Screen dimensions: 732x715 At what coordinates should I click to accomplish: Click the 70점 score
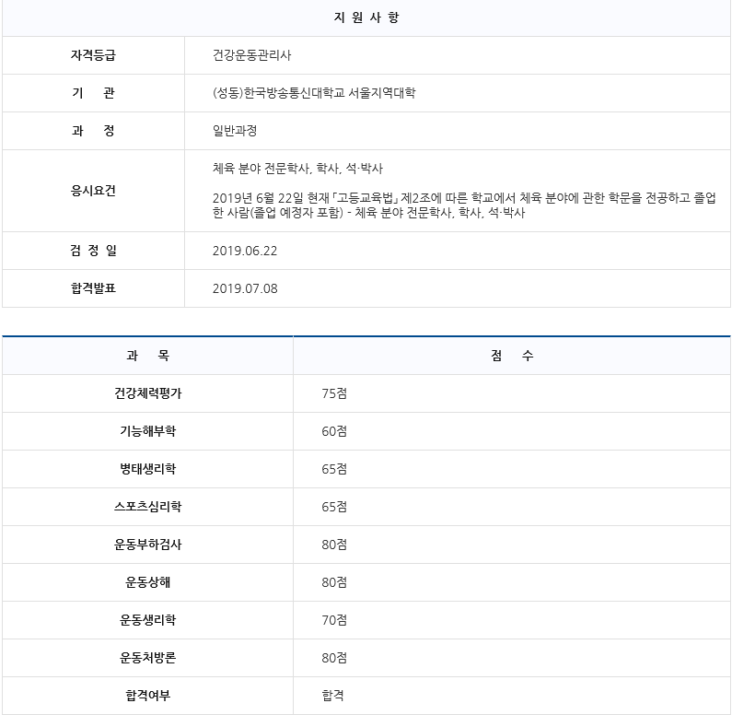334,620
